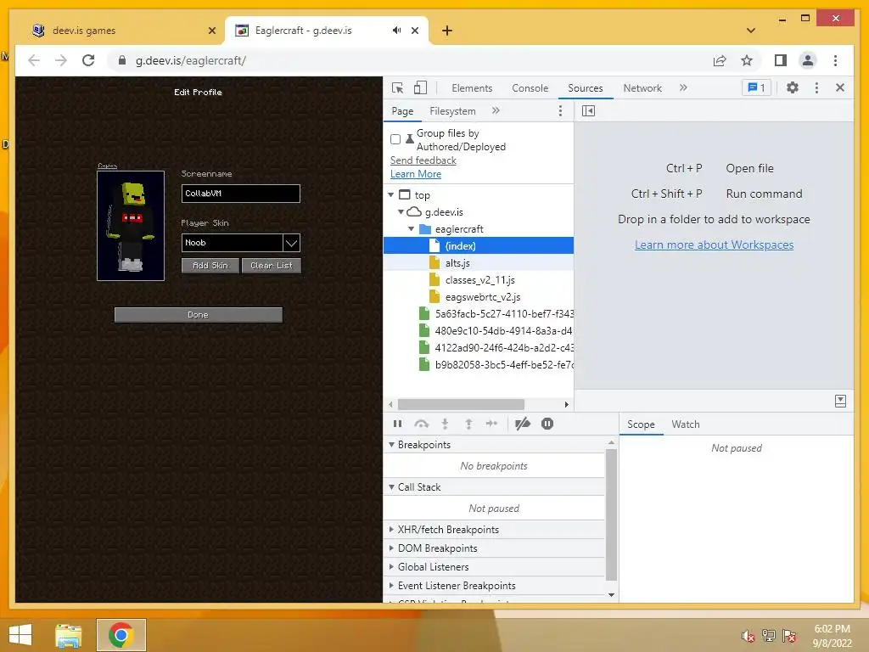Image resolution: width=869 pixels, height=652 pixels.
Task: Open the Windows Start button
Action: (20, 635)
